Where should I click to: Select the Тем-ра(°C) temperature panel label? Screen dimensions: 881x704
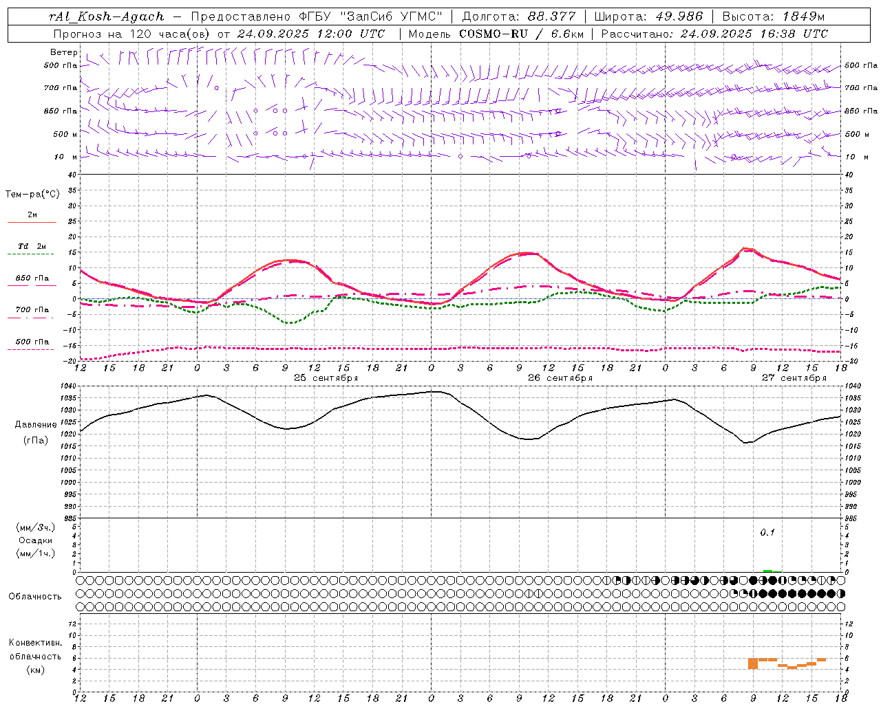pyautogui.click(x=32, y=195)
